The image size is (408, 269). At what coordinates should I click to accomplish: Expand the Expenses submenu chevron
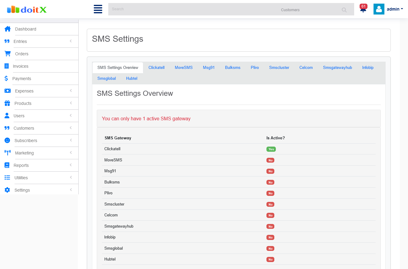(x=71, y=91)
